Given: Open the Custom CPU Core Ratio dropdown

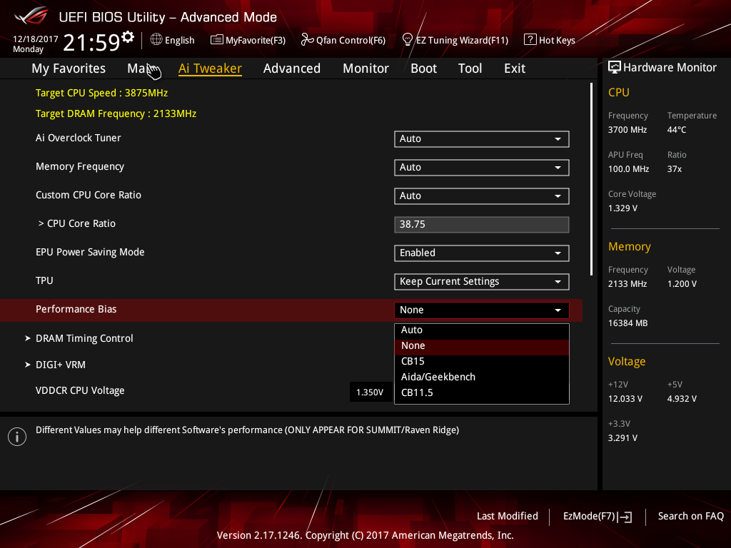Looking at the screenshot, I should tap(482, 196).
